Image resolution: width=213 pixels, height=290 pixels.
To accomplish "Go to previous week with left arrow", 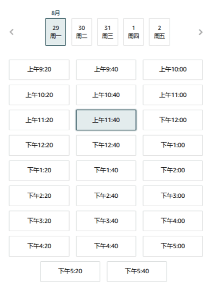I will 11,32.
